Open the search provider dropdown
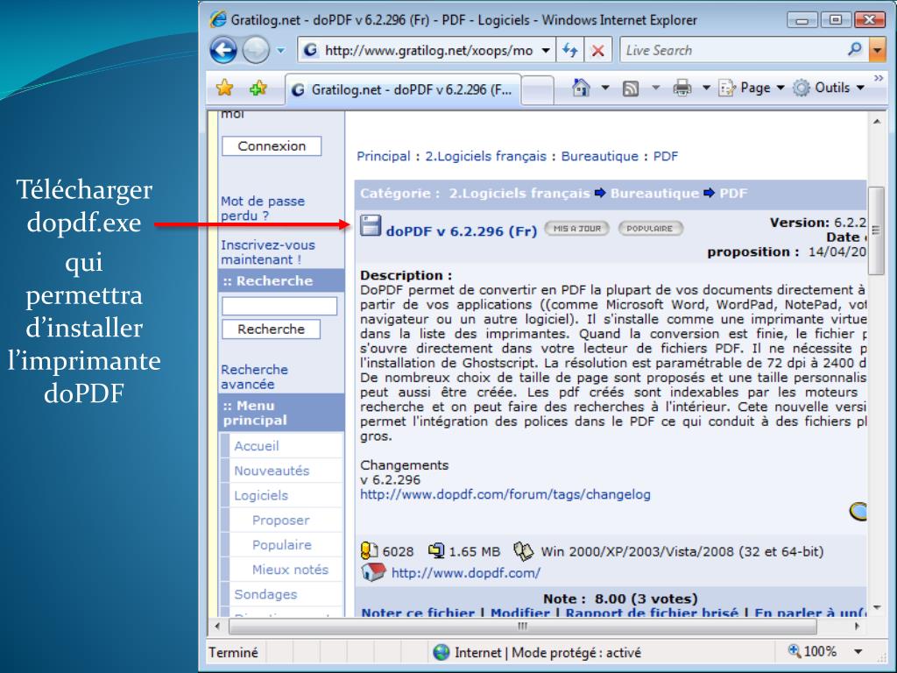 (877, 50)
